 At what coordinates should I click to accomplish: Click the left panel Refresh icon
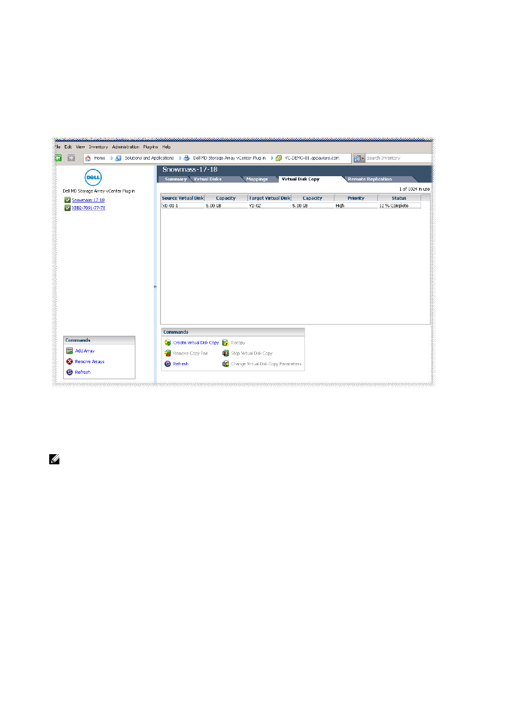70,372
